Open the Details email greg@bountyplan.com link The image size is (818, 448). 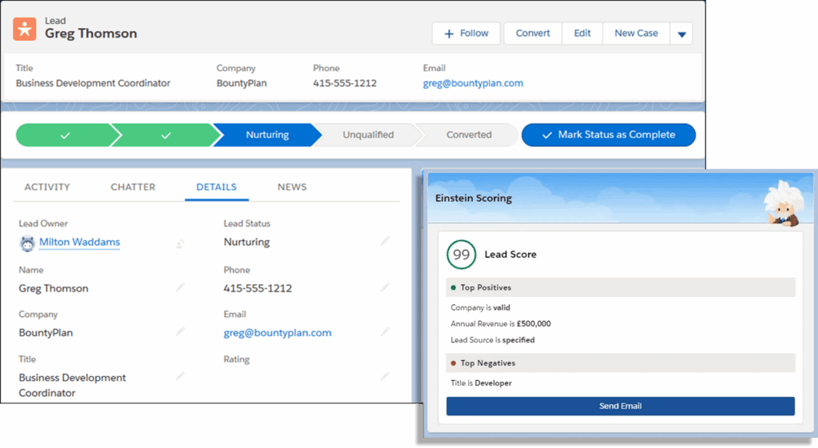pyautogui.click(x=277, y=333)
